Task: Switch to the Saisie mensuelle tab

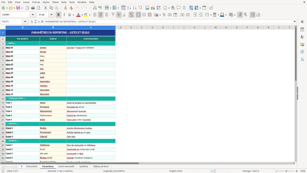Action: (x=66, y=166)
